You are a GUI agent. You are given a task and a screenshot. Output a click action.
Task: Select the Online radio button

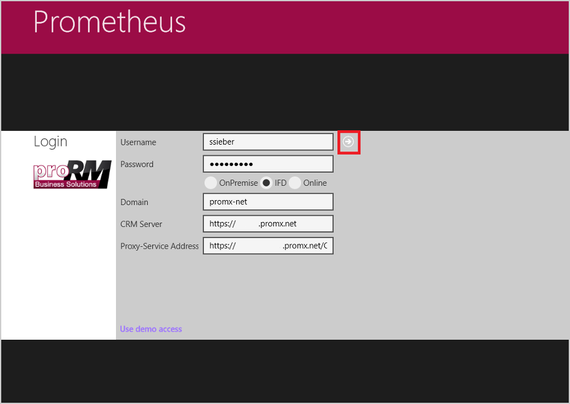tap(295, 183)
